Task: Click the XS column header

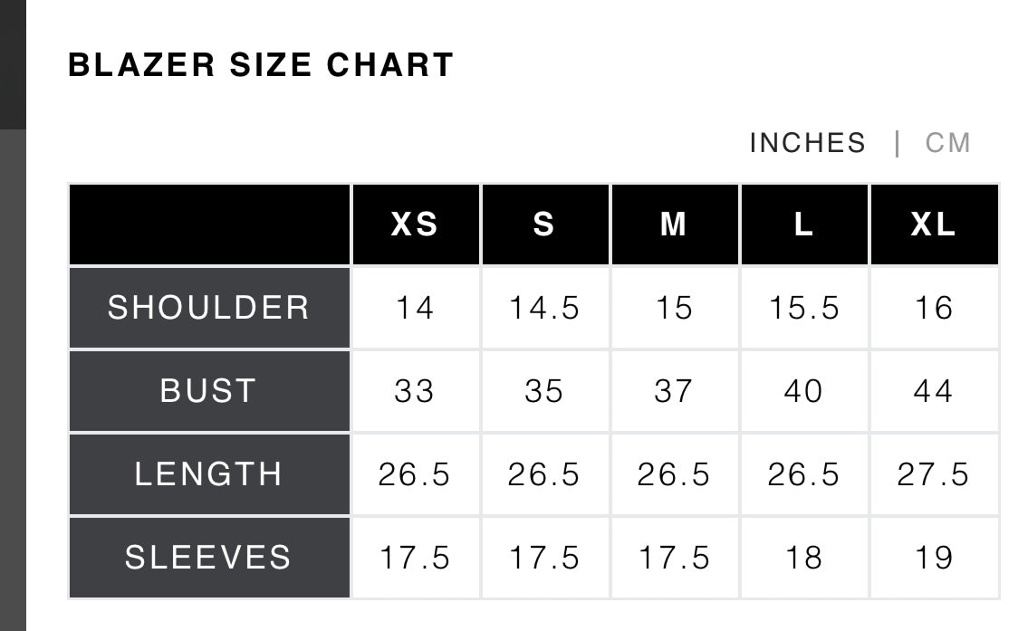Action: [415, 225]
